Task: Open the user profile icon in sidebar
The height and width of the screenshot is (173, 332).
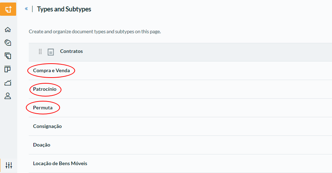Action: pos(8,96)
